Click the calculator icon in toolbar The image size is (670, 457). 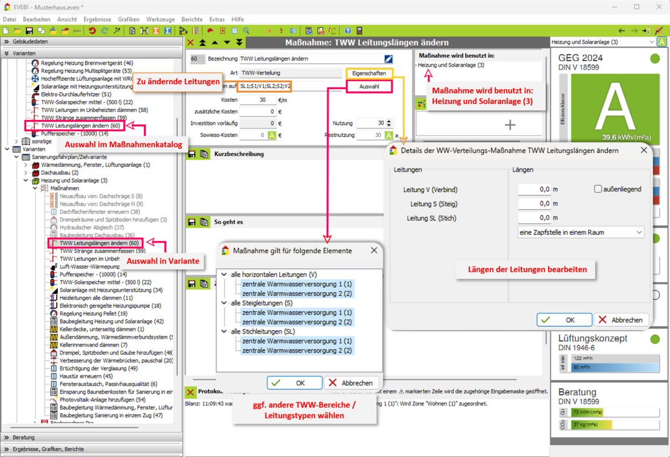click(x=359, y=31)
